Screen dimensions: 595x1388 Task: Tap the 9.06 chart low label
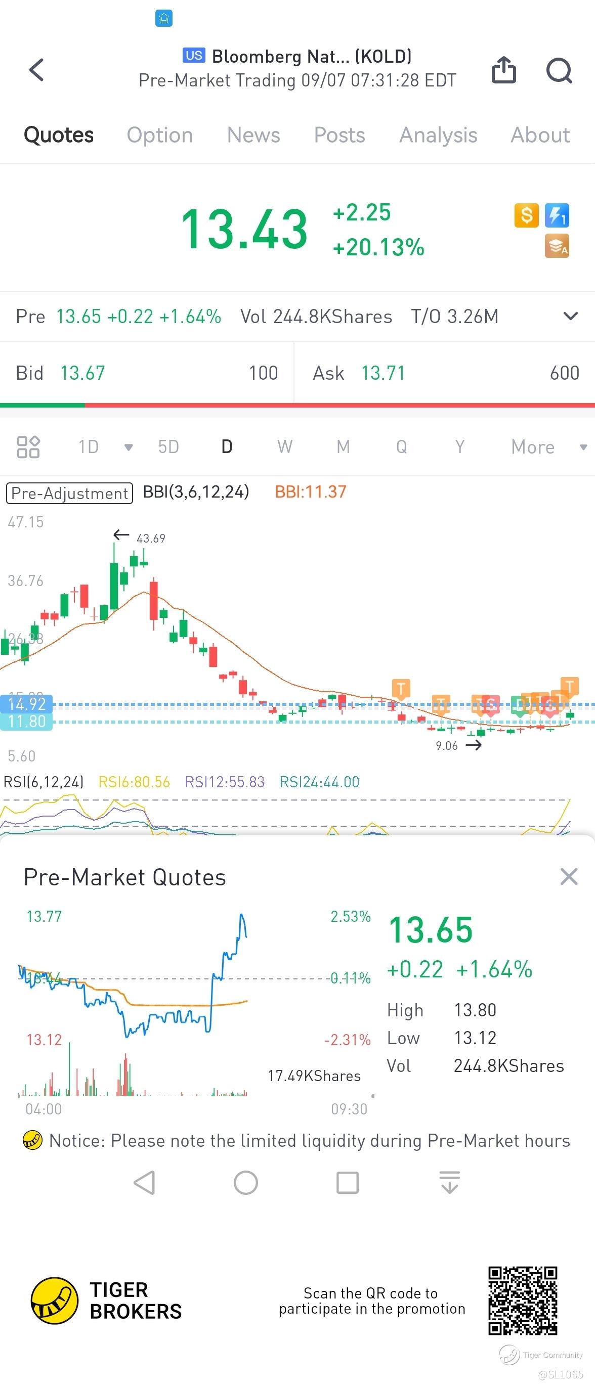(446, 746)
